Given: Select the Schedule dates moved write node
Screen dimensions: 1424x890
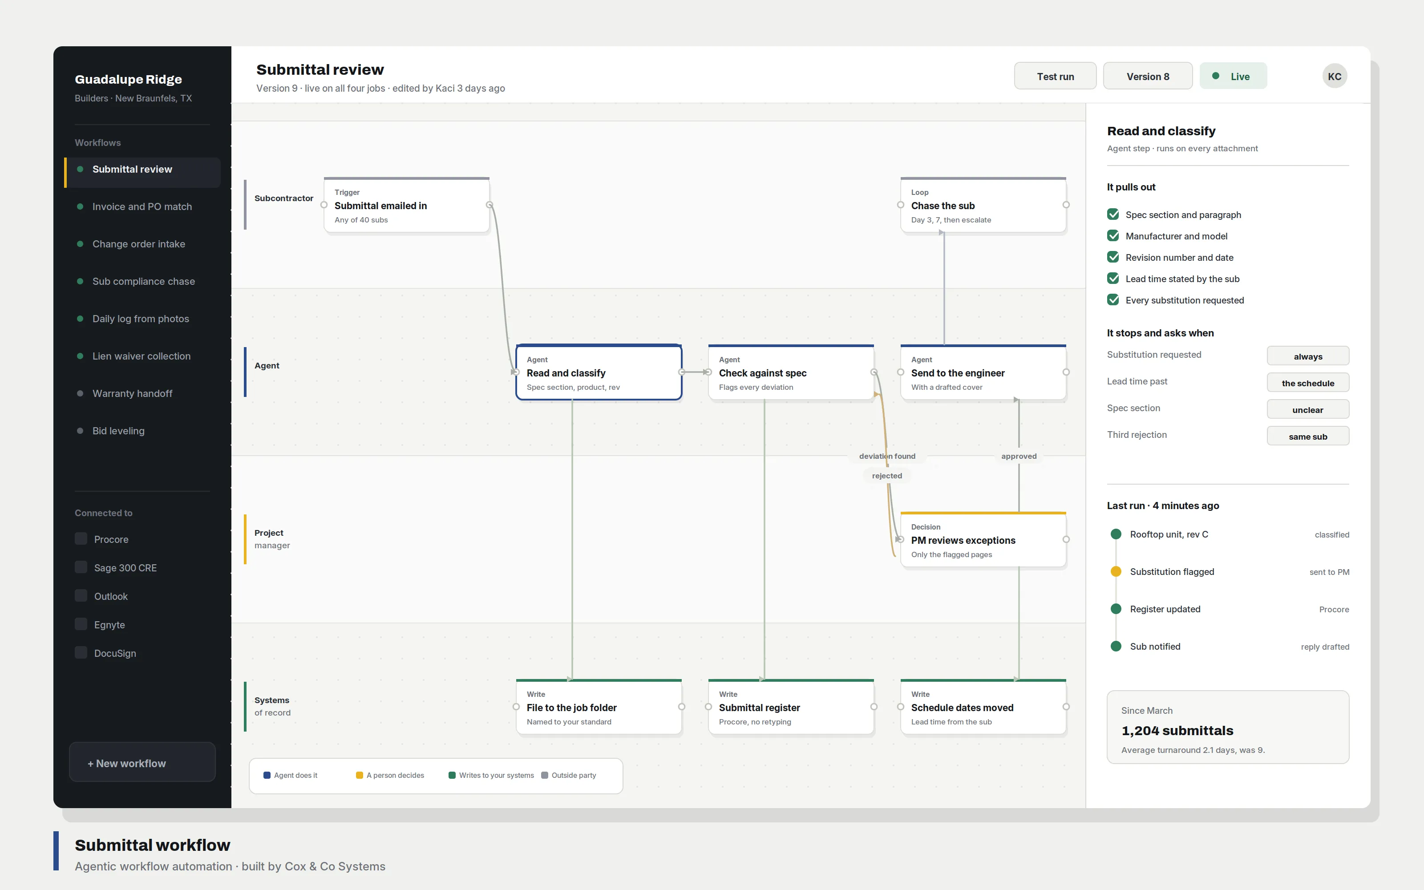Looking at the screenshot, I should click(983, 707).
